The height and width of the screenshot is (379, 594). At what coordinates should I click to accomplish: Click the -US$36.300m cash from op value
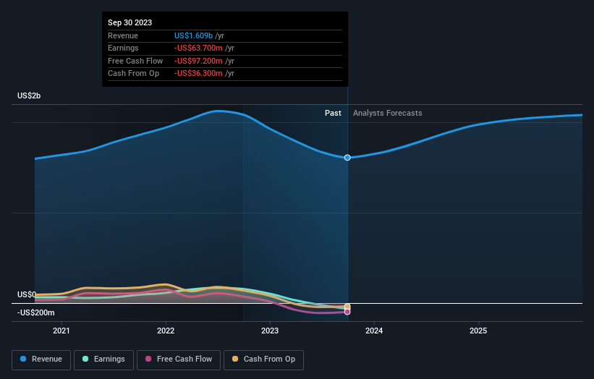[198, 74]
